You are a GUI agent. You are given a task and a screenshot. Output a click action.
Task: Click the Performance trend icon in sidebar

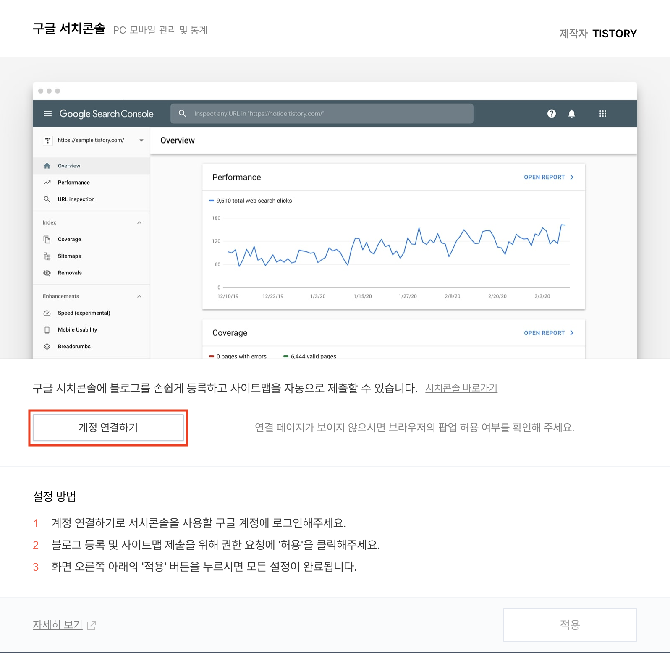tap(47, 183)
